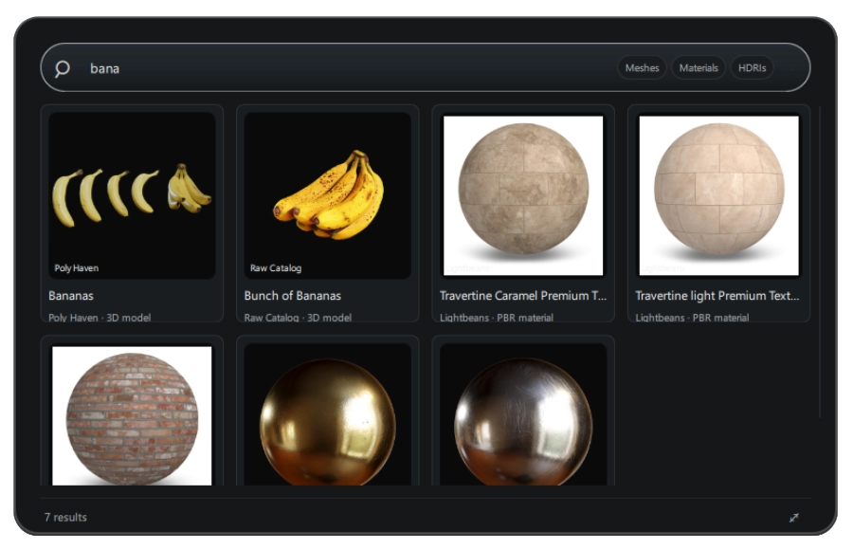This screenshot has width=853, height=550.
Task: Toggle the HDRIs filter chip
Action: click(752, 68)
